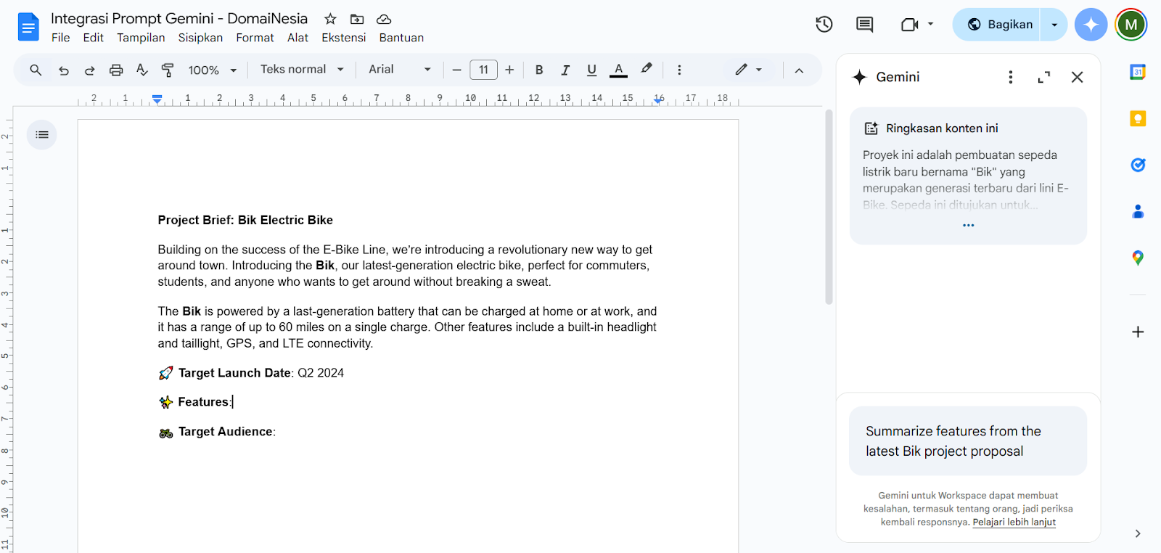Screen dimensions: 1161x553
Task: Toggle underline formatting
Action: 591,70
